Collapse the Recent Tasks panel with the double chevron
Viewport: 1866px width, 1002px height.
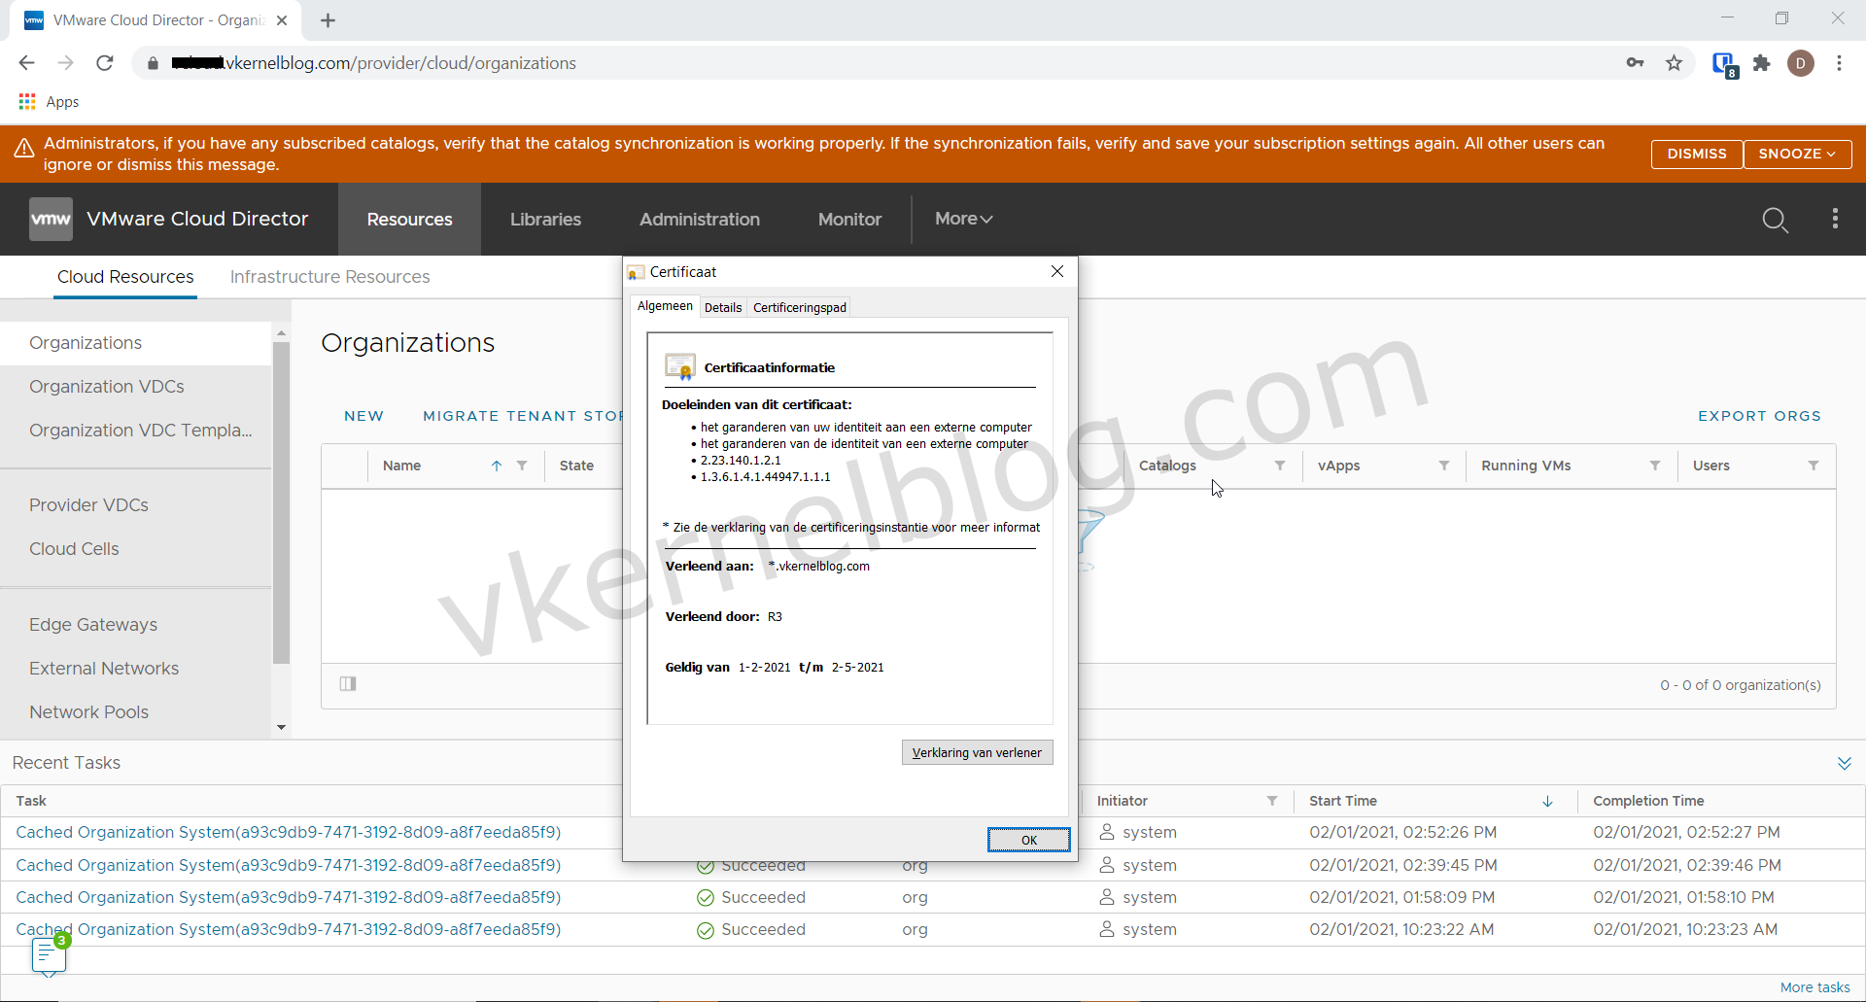[x=1845, y=763]
